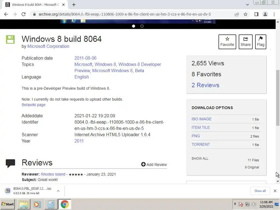Open the Calculator taskbar icon
Image resolution: width=280 pixels, height=210 pixels.
51,204
